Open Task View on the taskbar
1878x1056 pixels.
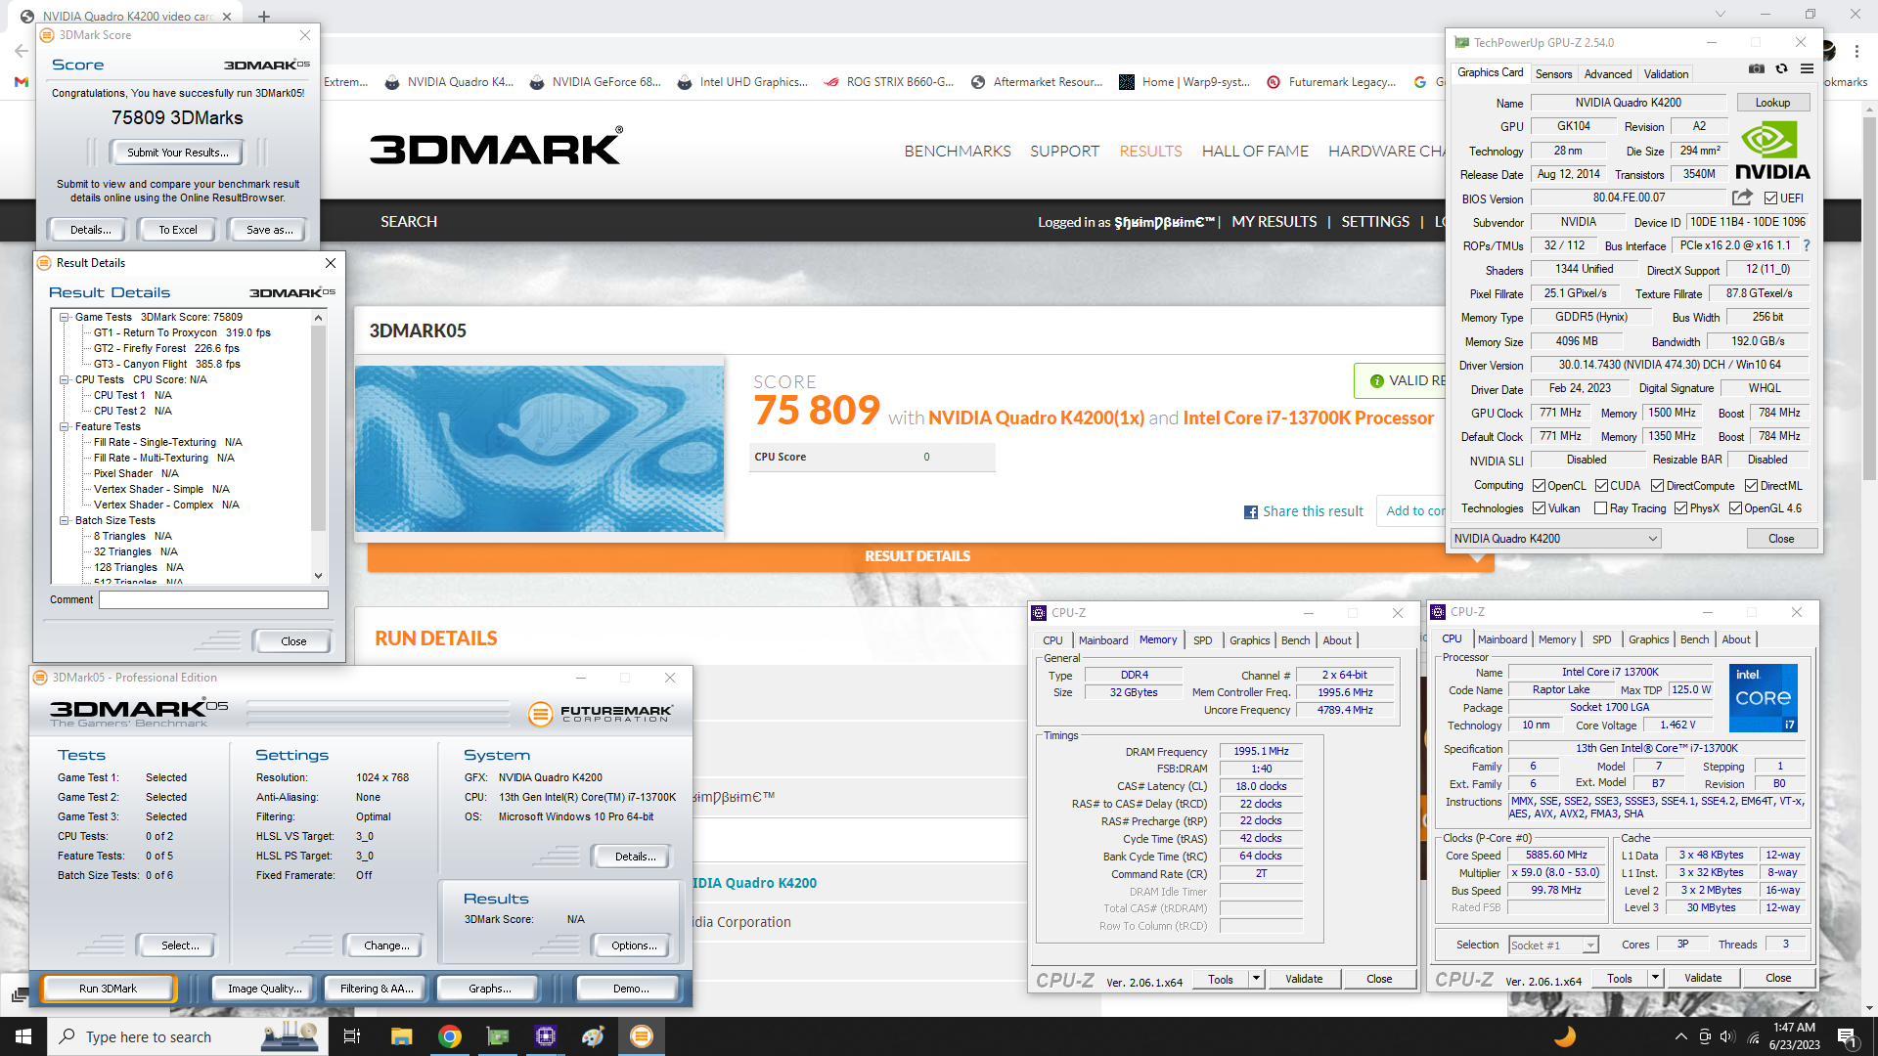pos(352,1036)
